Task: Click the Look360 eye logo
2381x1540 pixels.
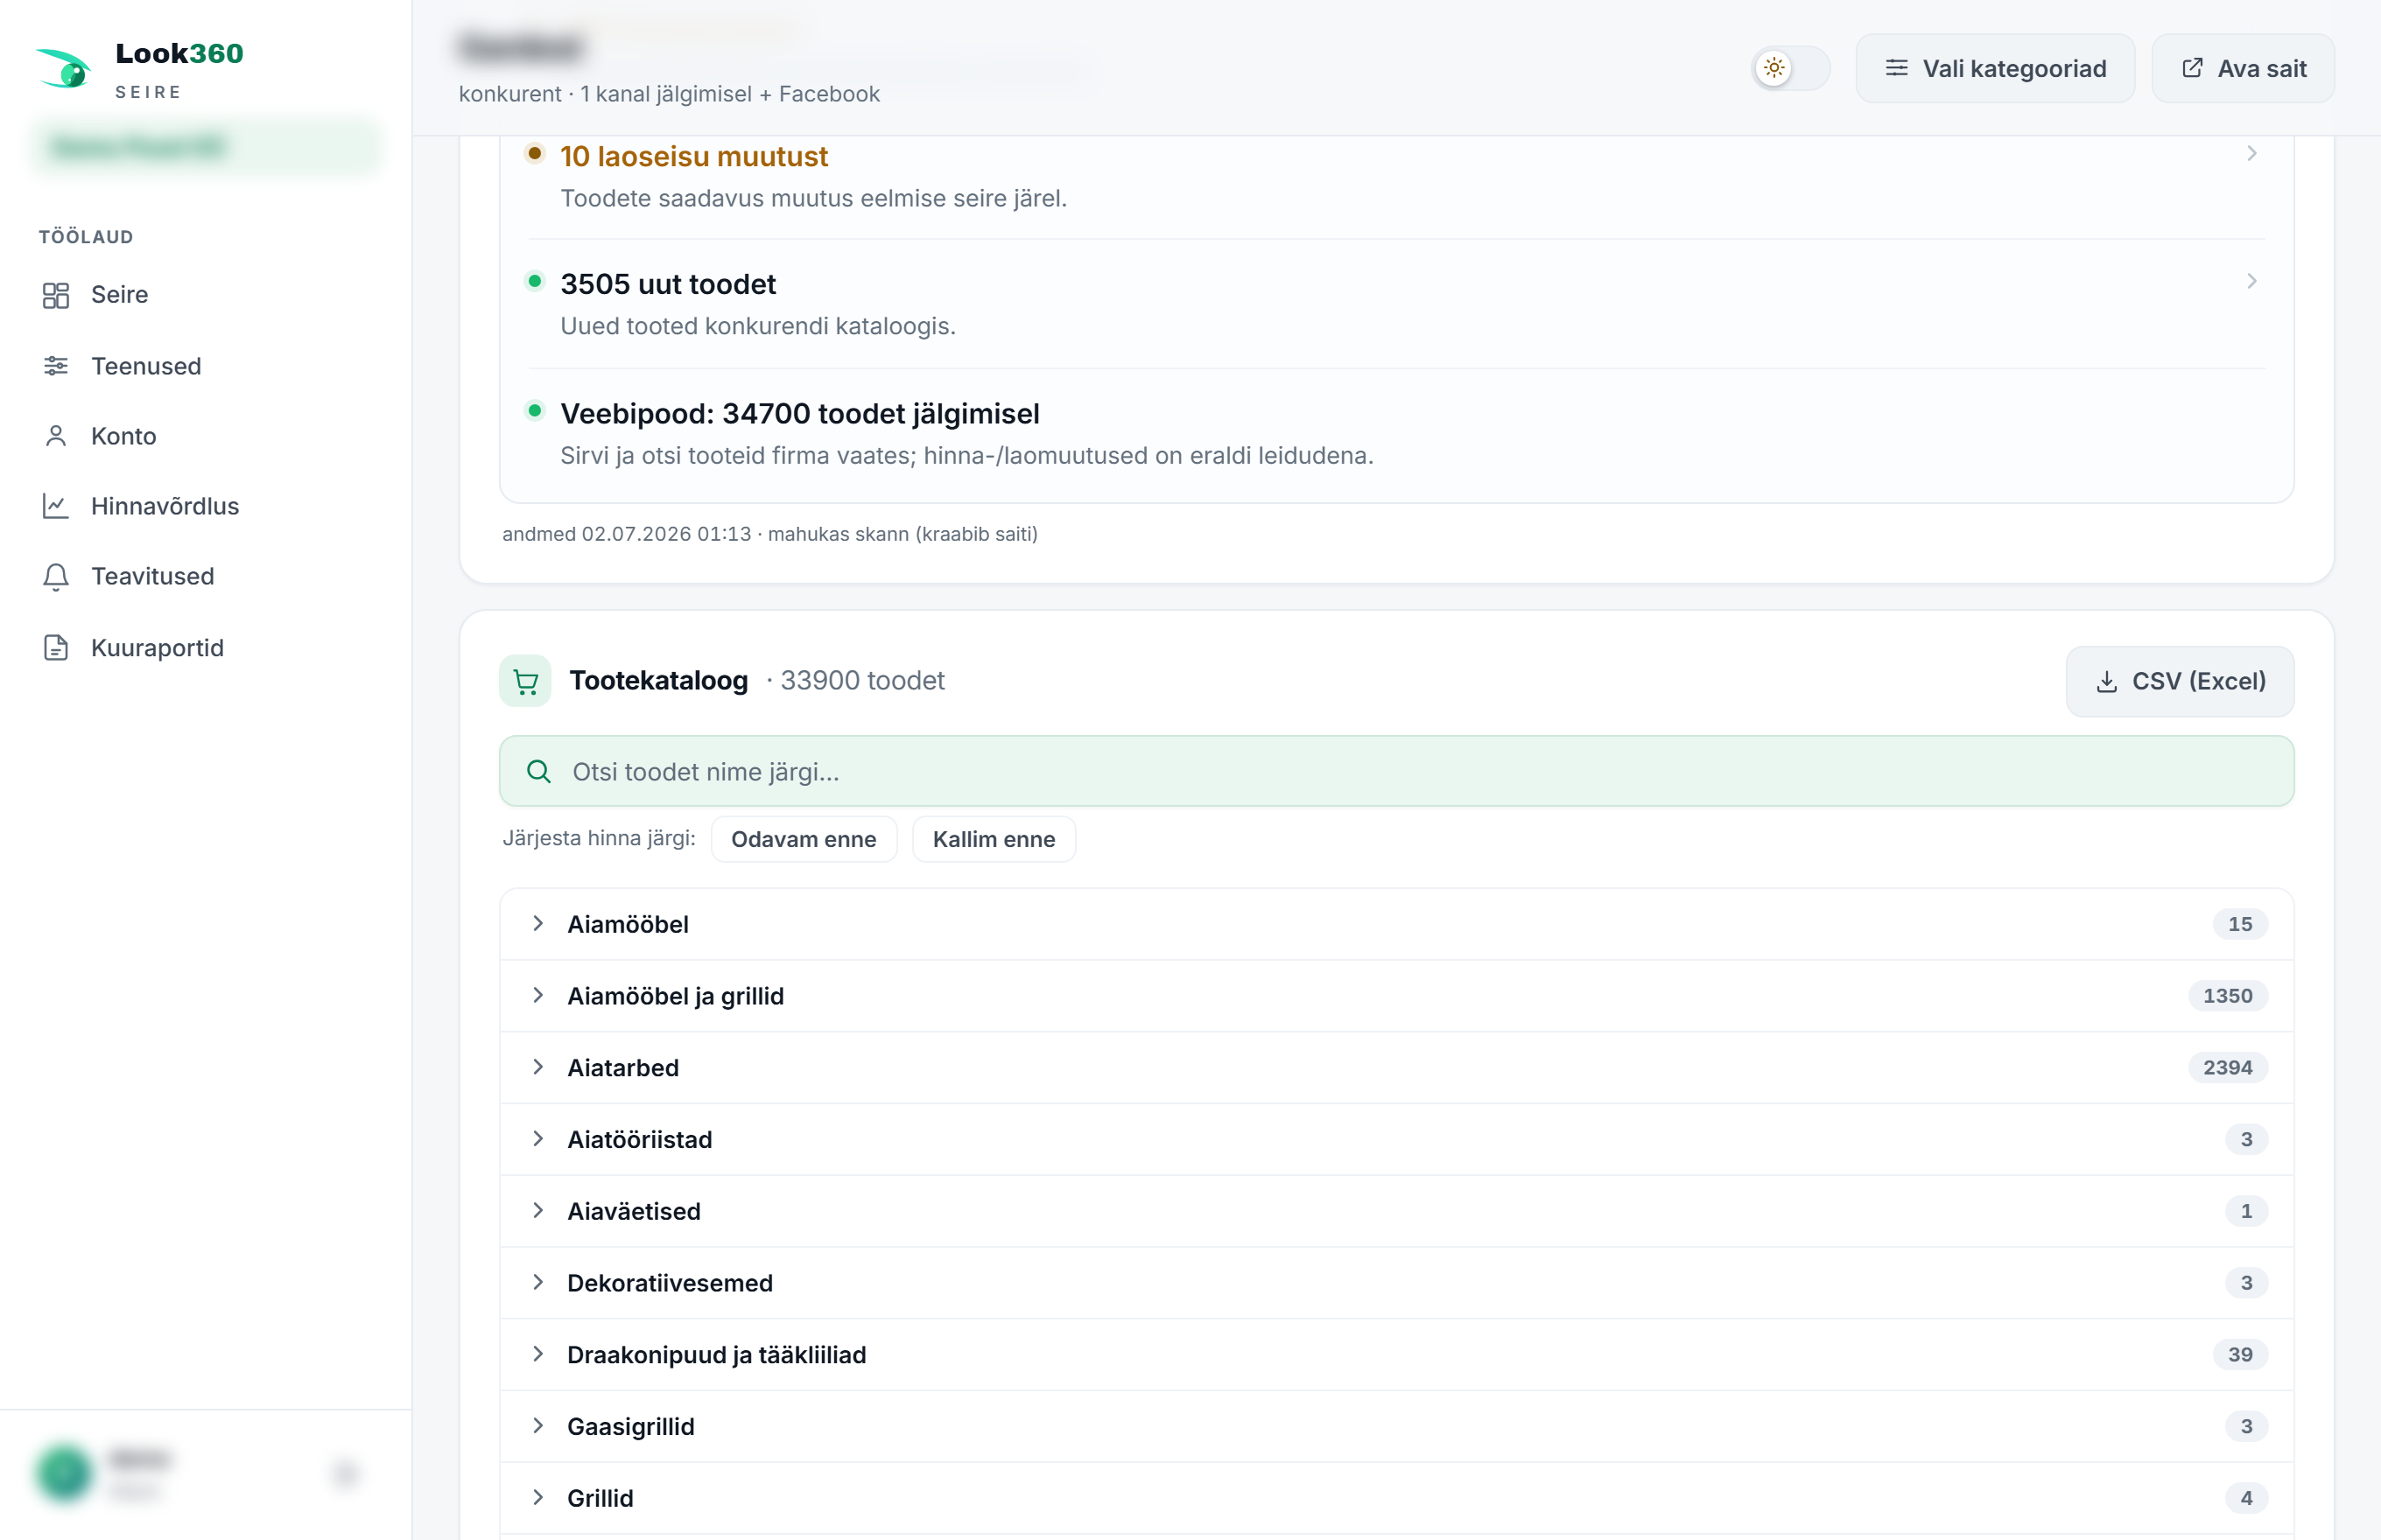Action: tap(64, 67)
